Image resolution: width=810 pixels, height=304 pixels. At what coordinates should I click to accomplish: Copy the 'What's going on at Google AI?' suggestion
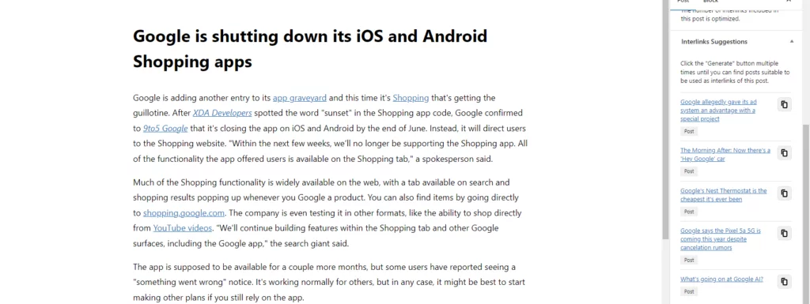pos(784,281)
